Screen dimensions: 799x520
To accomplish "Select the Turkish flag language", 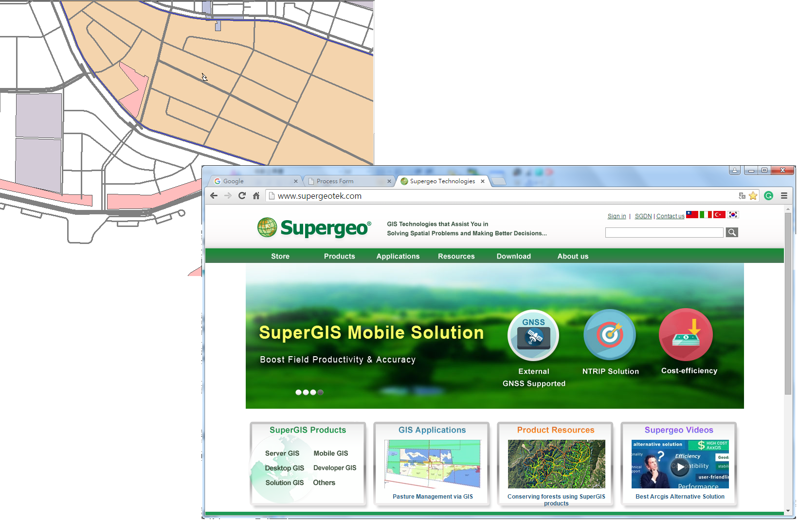I will click(x=719, y=214).
